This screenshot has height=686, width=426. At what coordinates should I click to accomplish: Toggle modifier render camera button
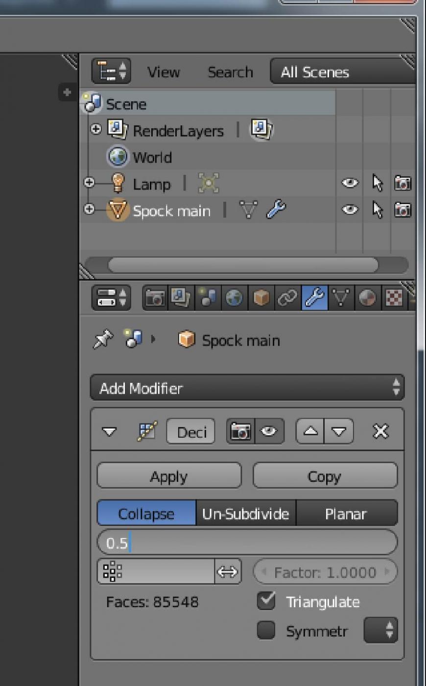[240, 431]
